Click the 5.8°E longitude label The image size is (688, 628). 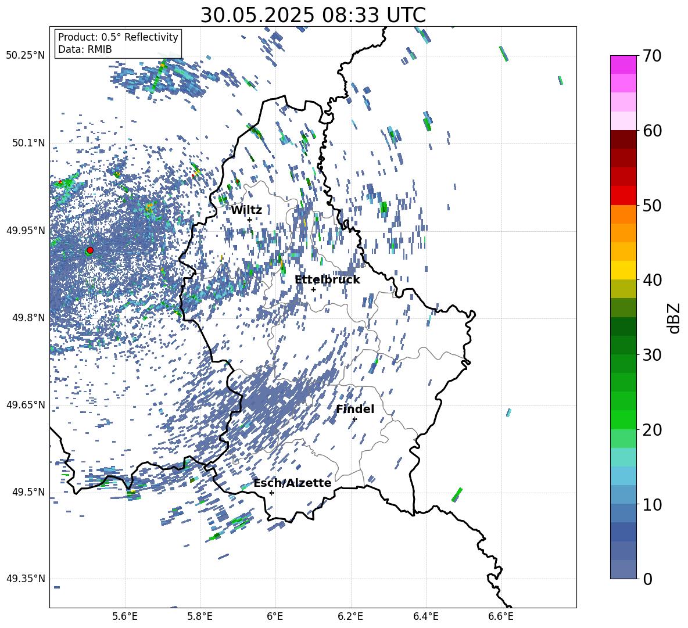coord(200,616)
